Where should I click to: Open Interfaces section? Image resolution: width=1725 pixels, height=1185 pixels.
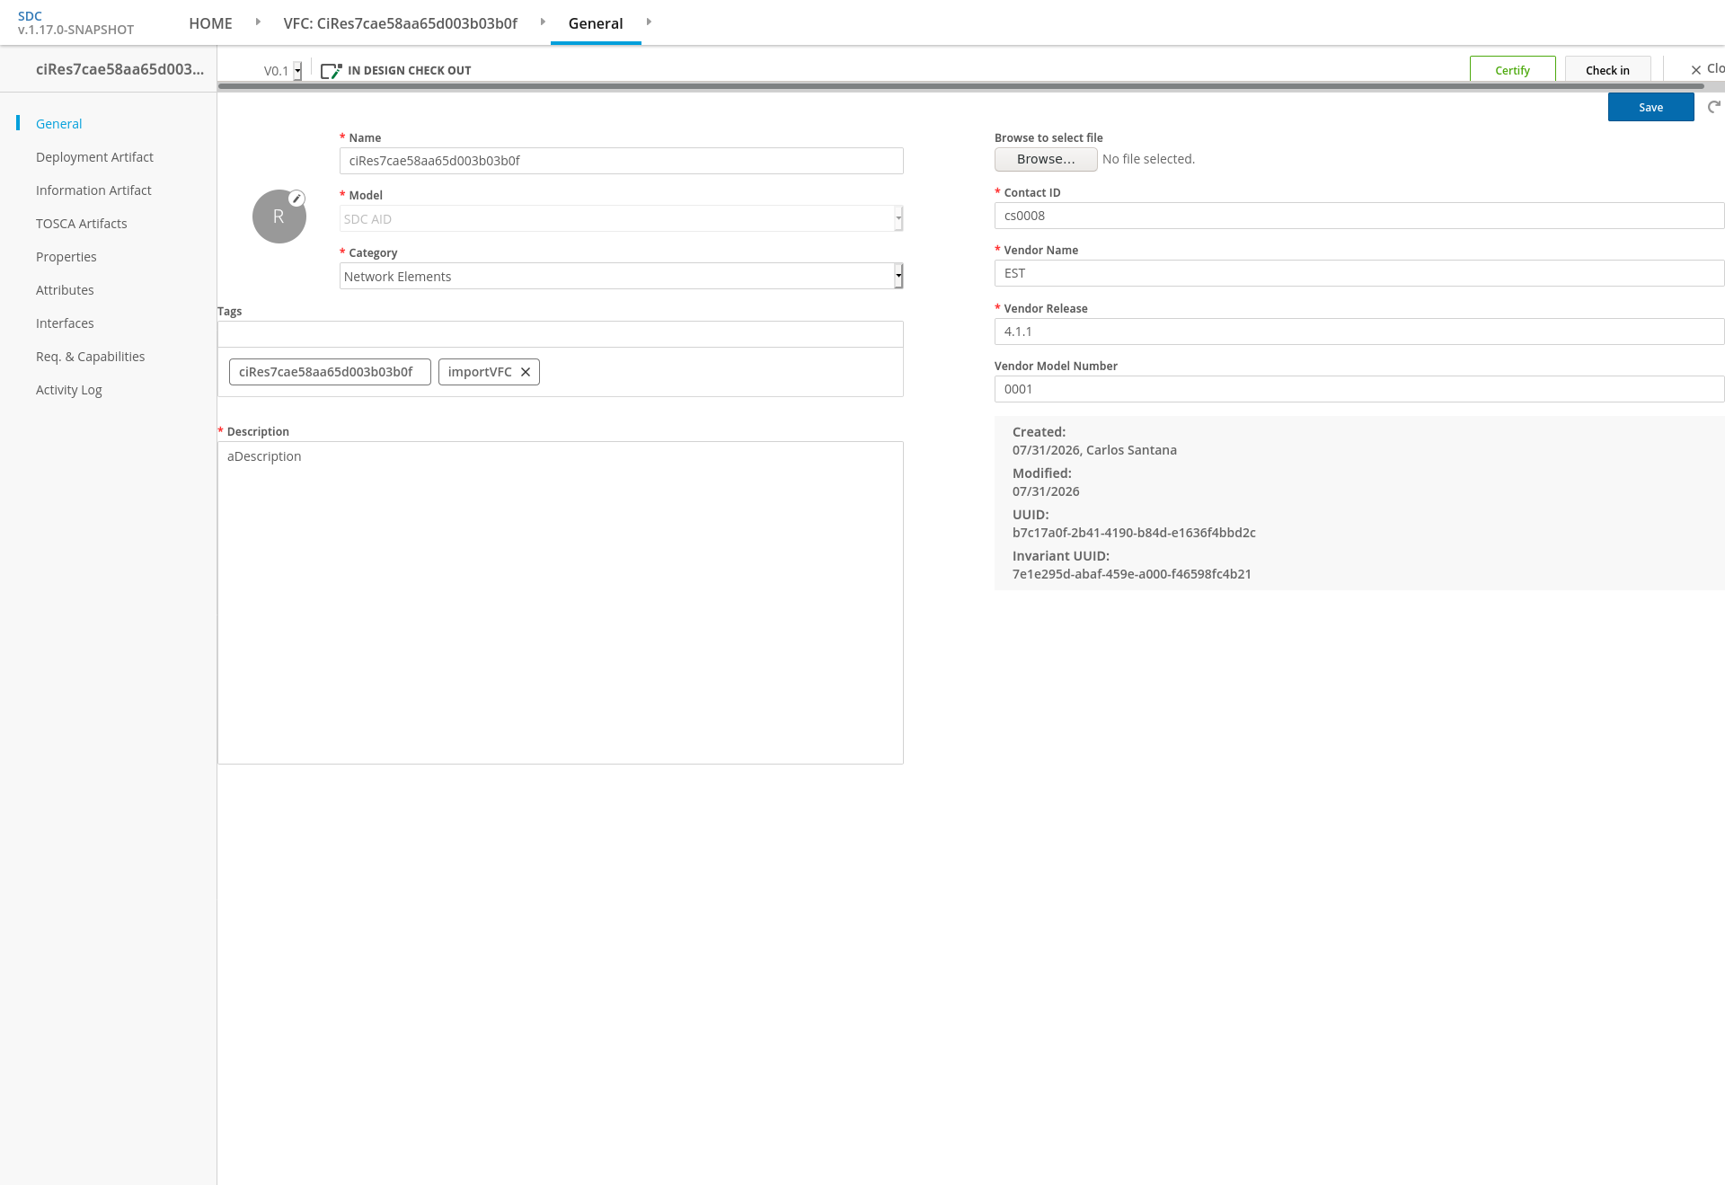click(65, 323)
